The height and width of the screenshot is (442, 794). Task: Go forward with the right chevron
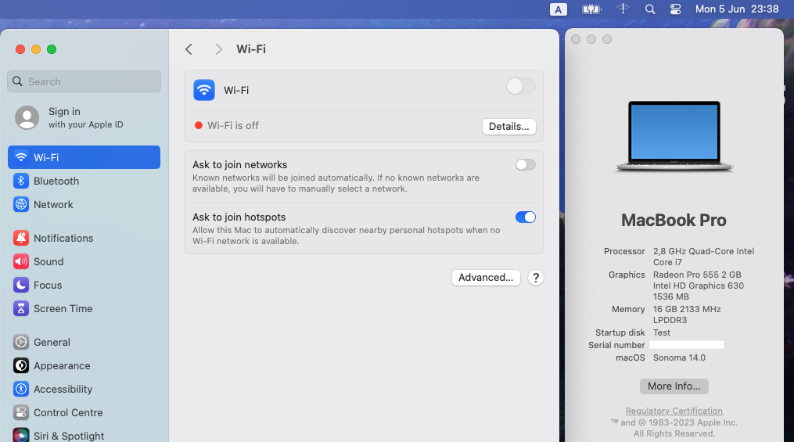click(x=219, y=49)
